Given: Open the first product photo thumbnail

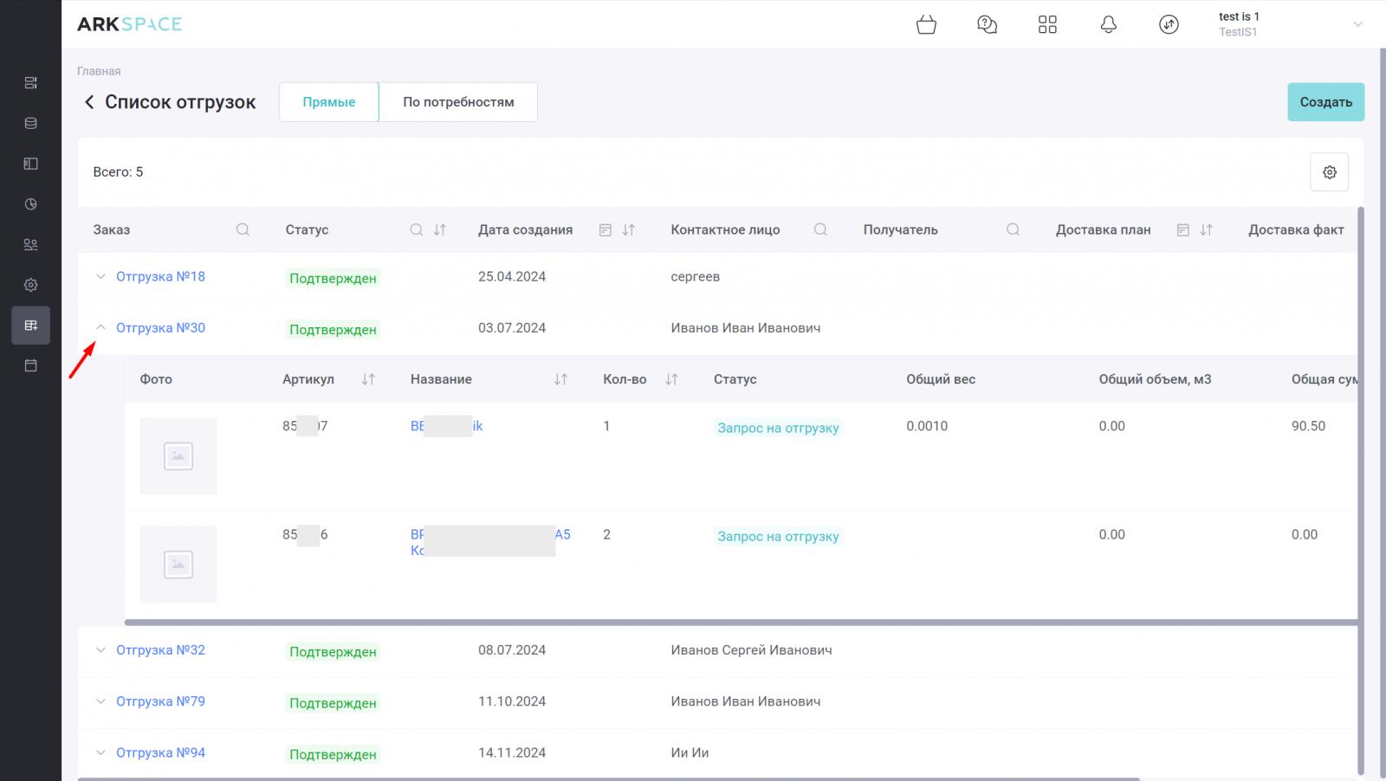Looking at the screenshot, I should 178,456.
